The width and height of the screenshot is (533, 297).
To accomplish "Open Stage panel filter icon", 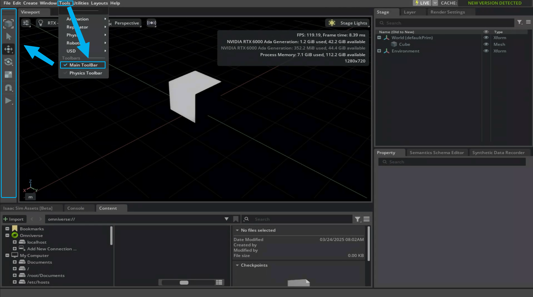I will coord(520,22).
